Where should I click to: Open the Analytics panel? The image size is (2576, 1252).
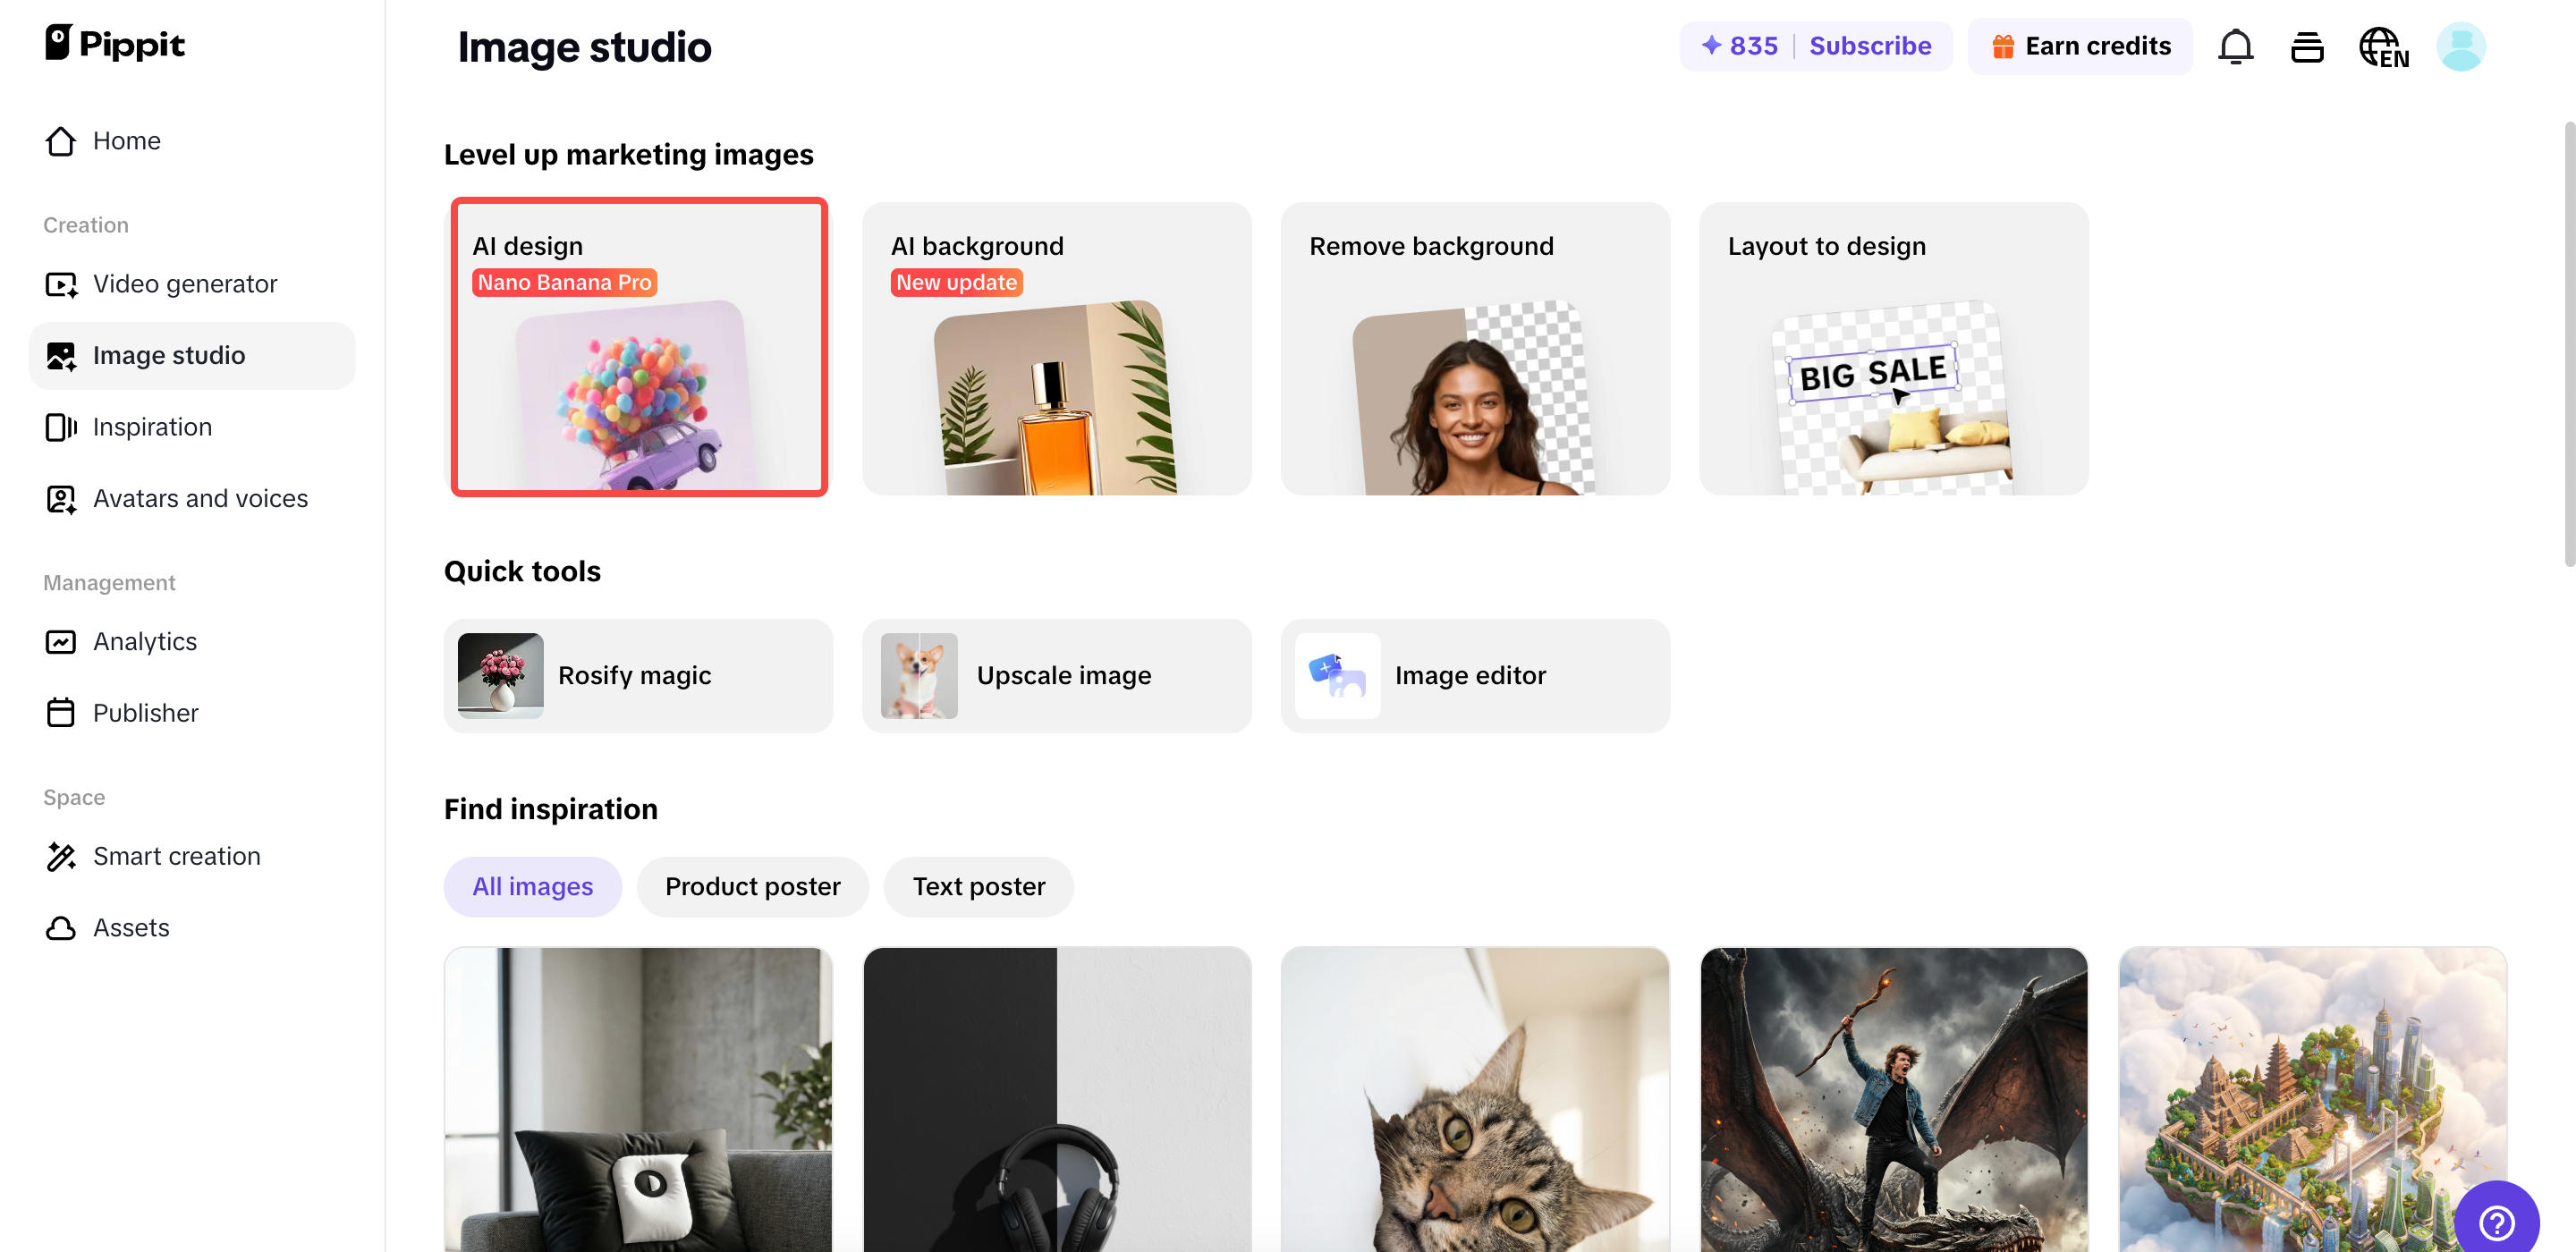click(x=144, y=641)
